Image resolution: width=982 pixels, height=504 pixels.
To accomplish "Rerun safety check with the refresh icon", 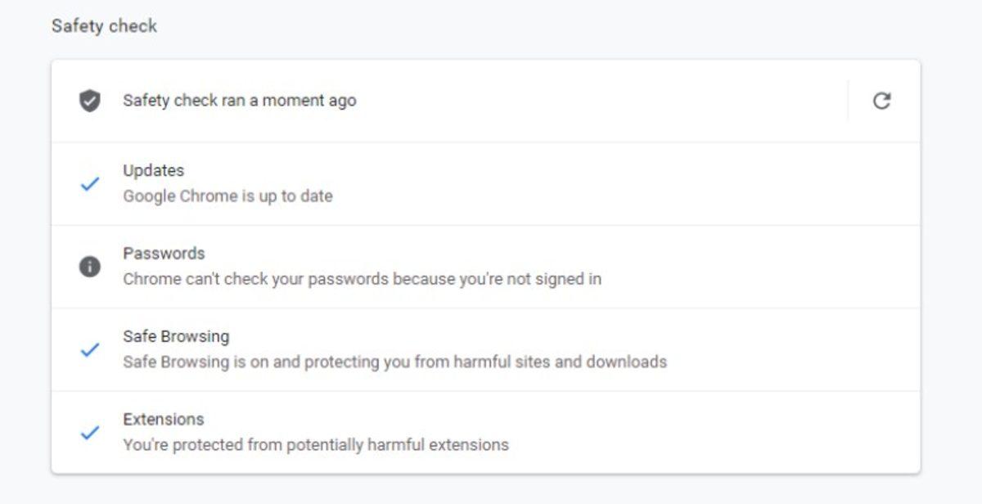I will tap(881, 101).
